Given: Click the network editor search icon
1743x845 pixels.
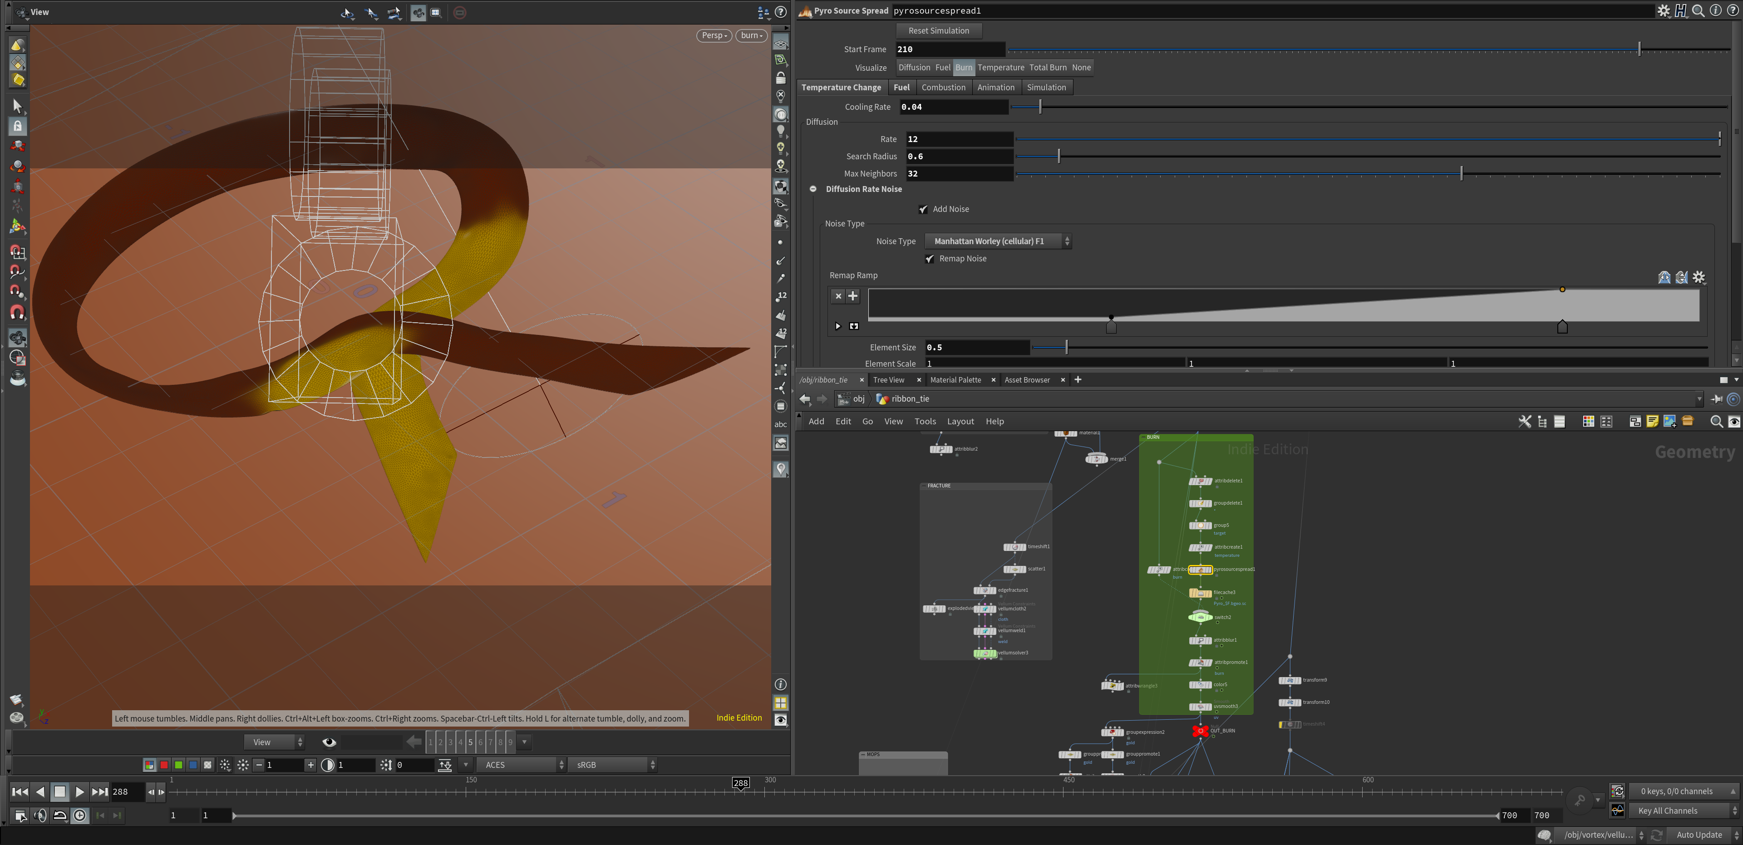Looking at the screenshot, I should tap(1716, 422).
